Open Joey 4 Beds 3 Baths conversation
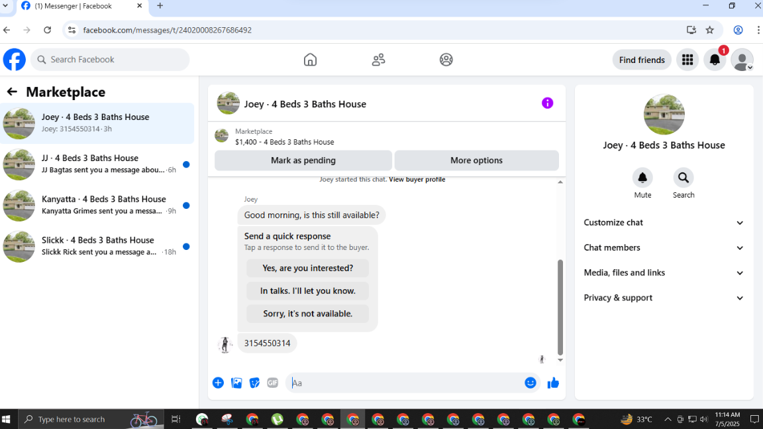 coord(97,123)
